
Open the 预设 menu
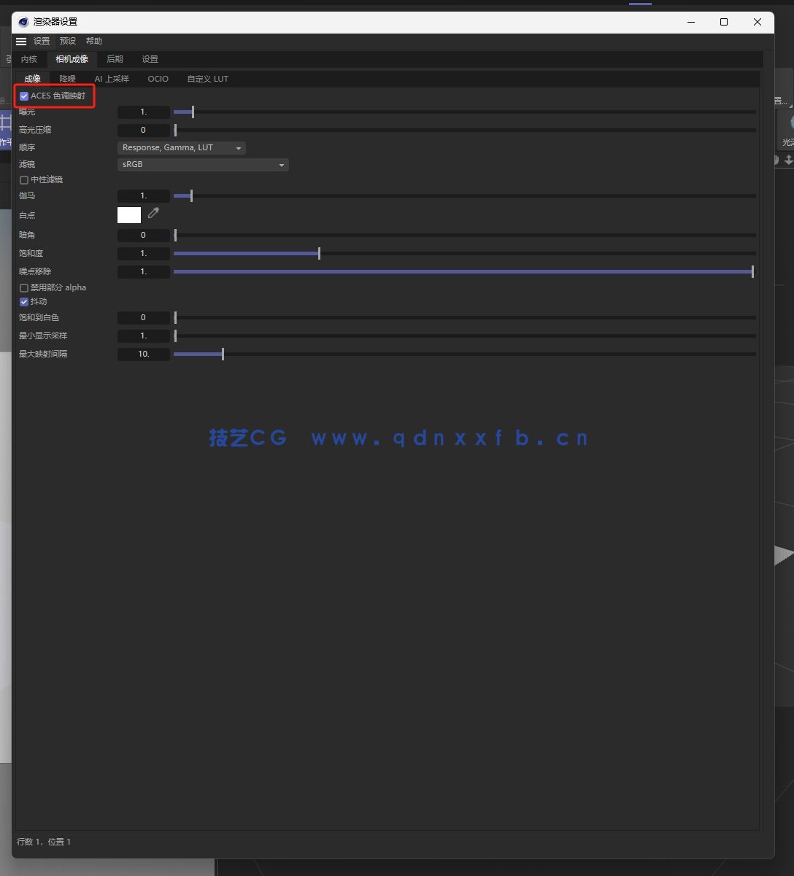pyautogui.click(x=67, y=41)
